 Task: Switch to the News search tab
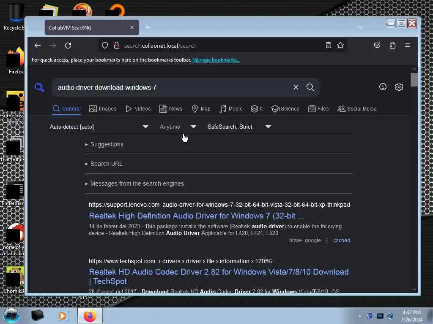click(171, 108)
